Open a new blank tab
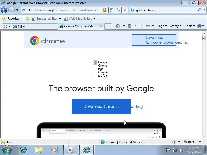Viewport: 207px width, 155px height. [x=108, y=26]
